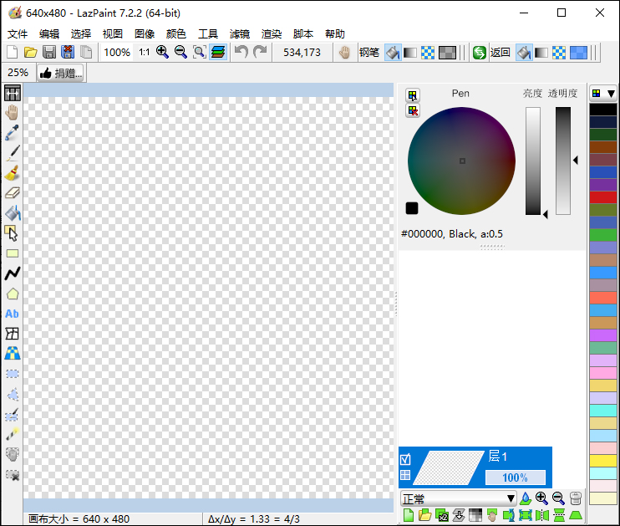Image resolution: width=620 pixels, height=526 pixels.
Task: Pick the Eraser tool
Action: [13, 193]
